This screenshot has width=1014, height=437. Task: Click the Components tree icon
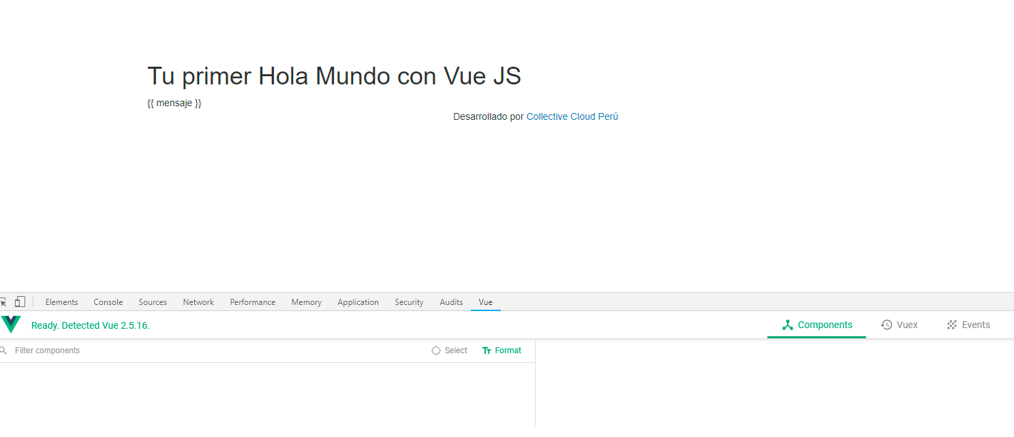pyautogui.click(x=788, y=325)
